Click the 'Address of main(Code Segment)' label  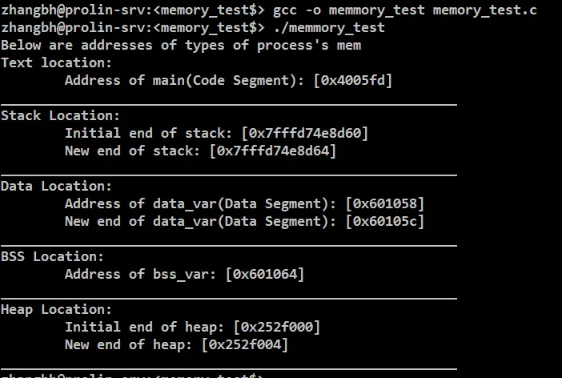coord(186,80)
